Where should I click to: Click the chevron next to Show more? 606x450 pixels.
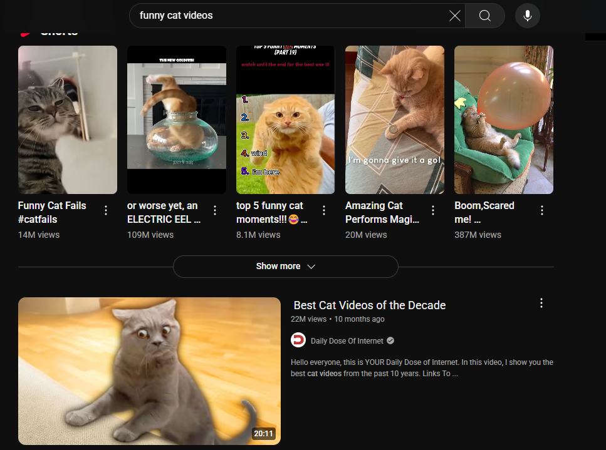[311, 267]
